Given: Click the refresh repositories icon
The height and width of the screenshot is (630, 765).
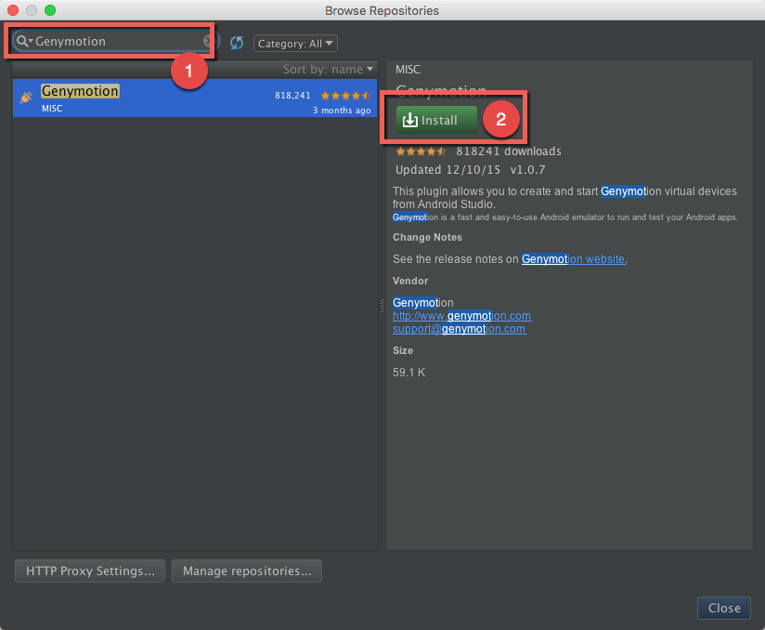Looking at the screenshot, I should click(235, 42).
